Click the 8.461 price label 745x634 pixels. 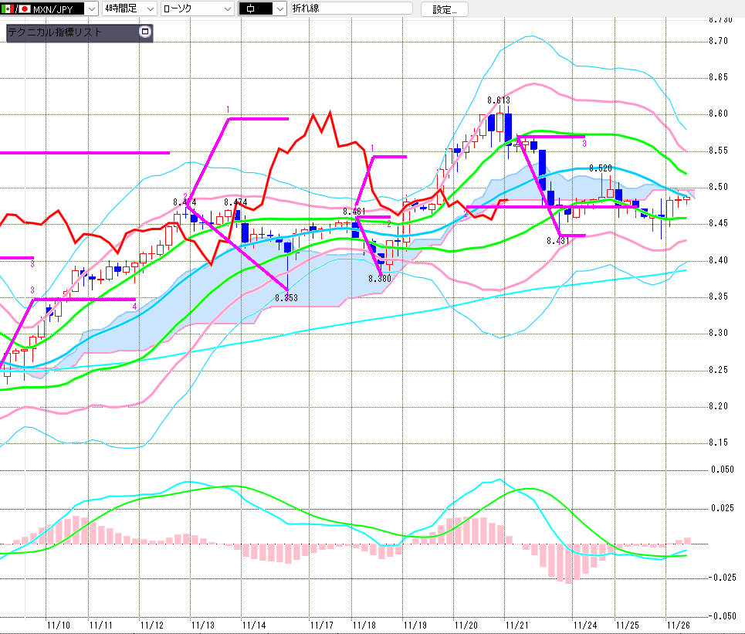coord(354,211)
